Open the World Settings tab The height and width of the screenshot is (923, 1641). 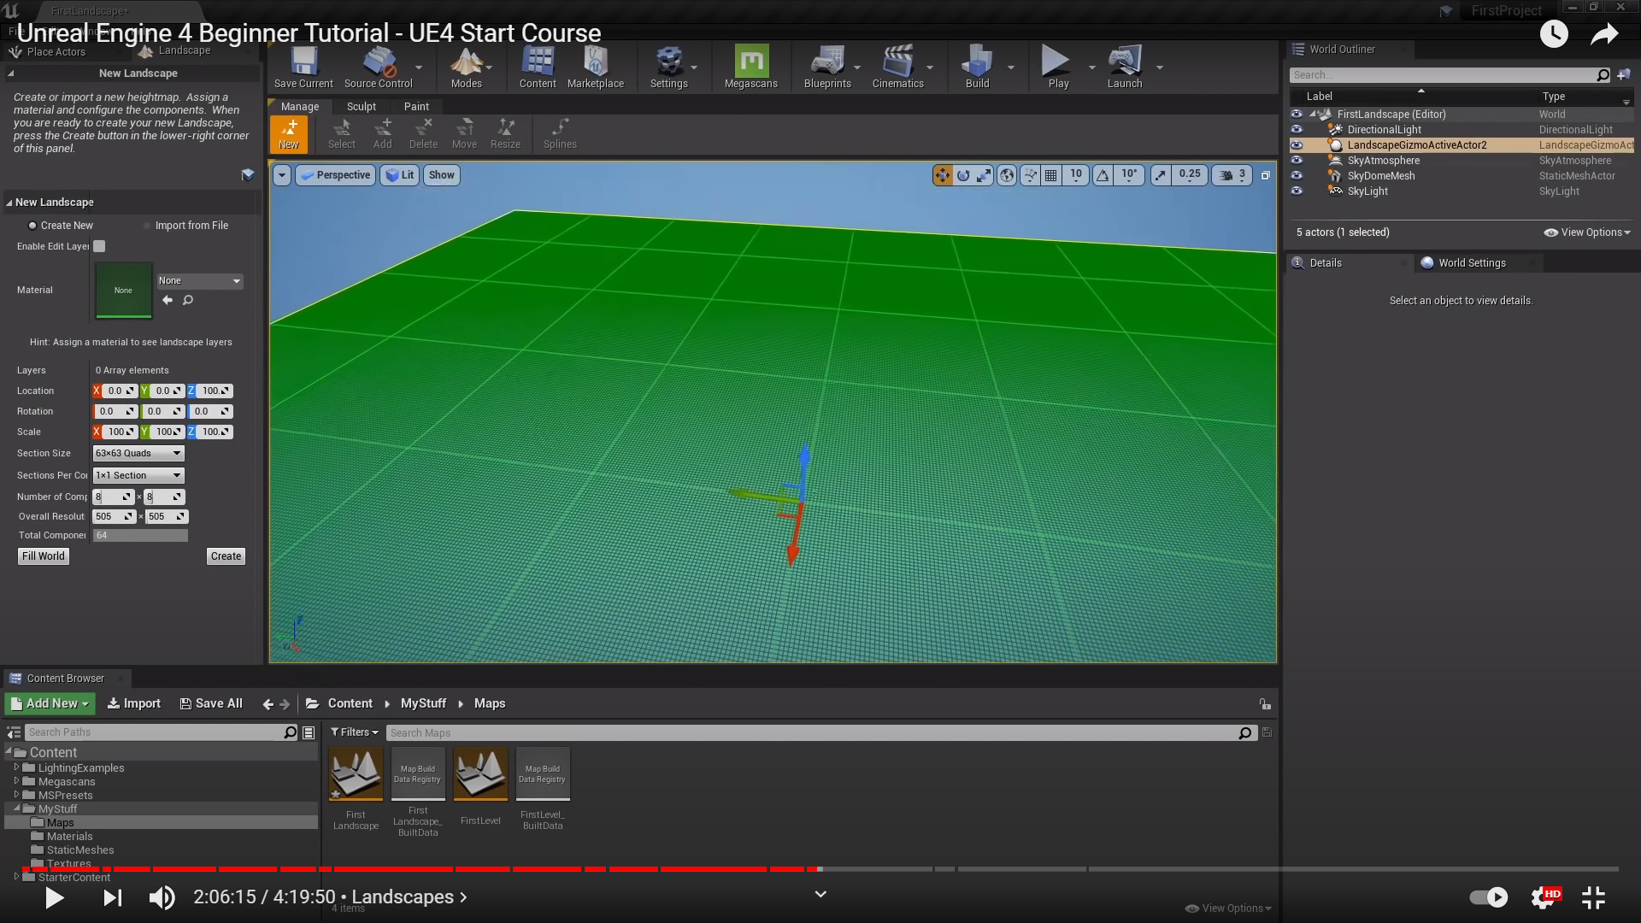(x=1471, y=263)
